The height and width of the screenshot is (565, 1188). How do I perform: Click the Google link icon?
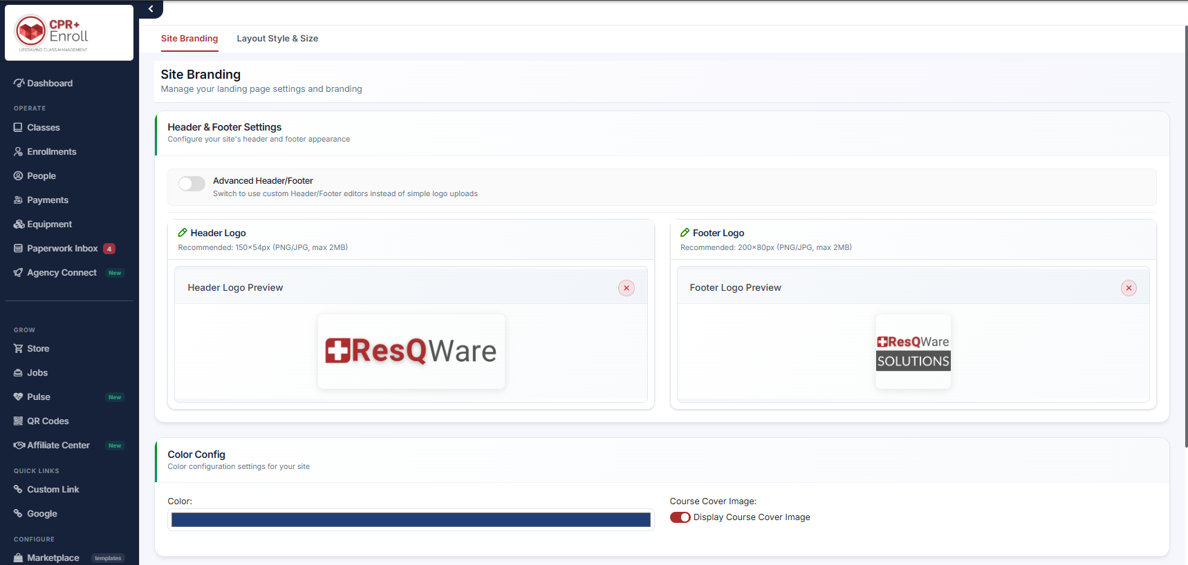(x=19, y=513)
